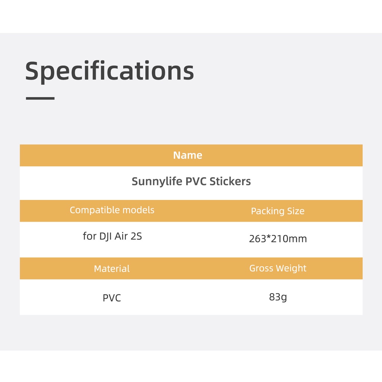
Task: Select the Name header label
Action: [188, 155]
